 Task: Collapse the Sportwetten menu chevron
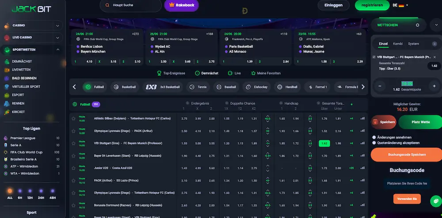pos(58,50)
